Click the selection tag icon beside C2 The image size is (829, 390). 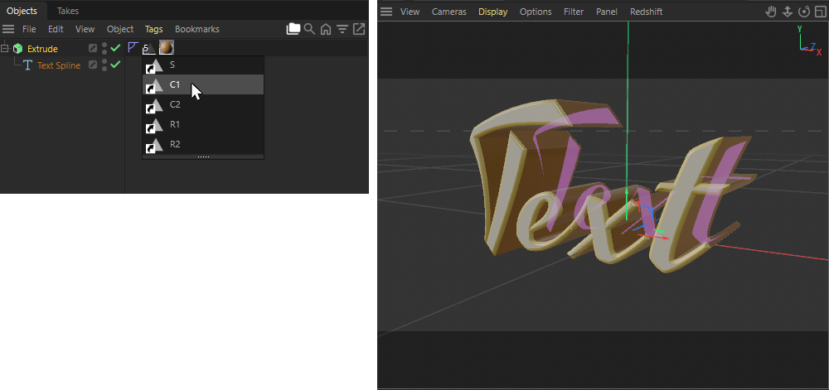154,105
